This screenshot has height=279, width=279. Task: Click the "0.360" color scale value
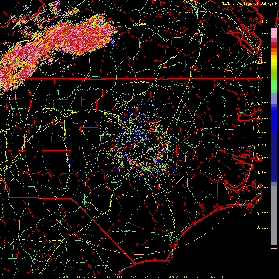(x=263, y=200)
